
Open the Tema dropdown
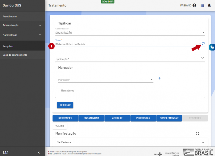pyautogui.click(x=200, y=44)
